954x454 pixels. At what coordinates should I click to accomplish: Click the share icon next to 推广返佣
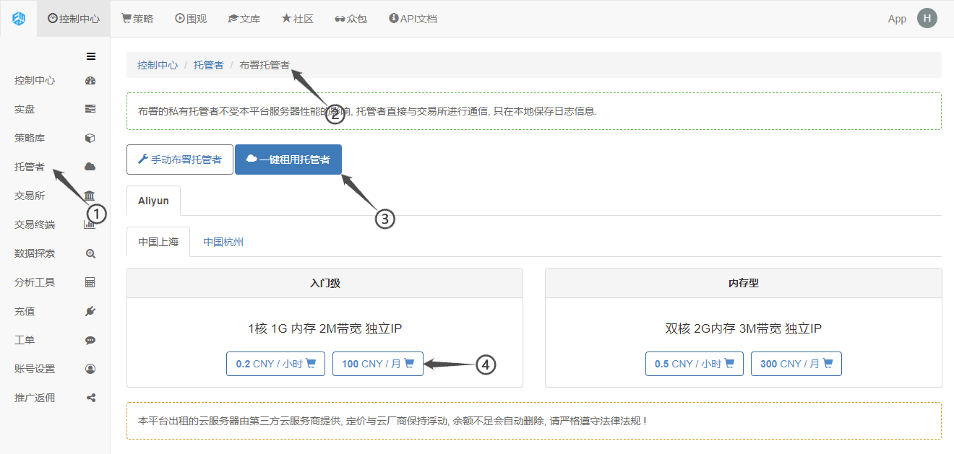[x=90, y=398]
